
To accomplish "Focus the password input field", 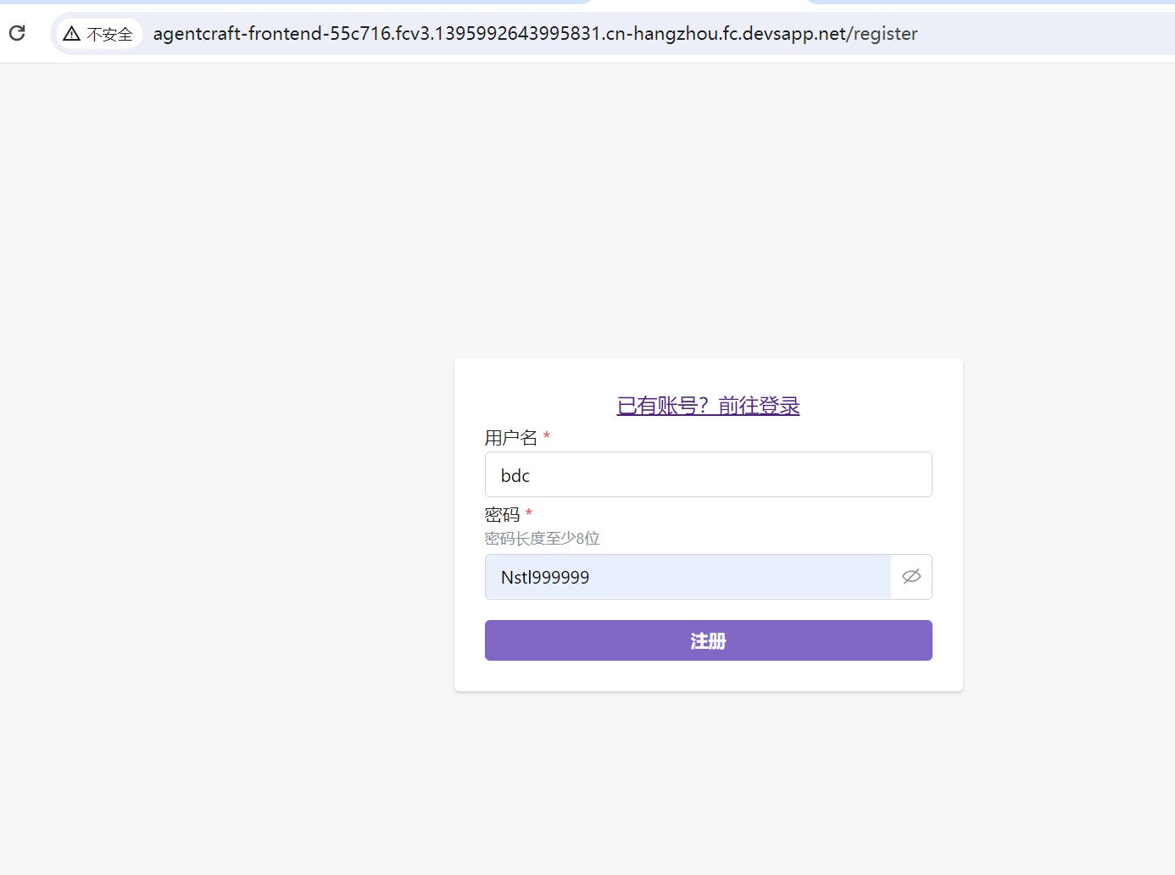I will [x=687, y=577].
